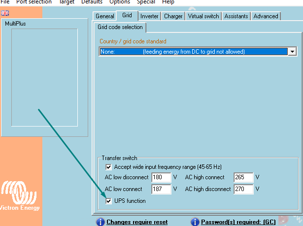The image size is (303, 226).
Task: Click the AC high connect voltage field
Action: click(x=243, y=177)
